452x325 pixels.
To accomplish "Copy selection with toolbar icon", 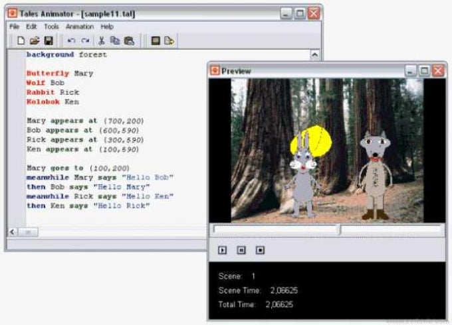I will (x=115, y=40).
